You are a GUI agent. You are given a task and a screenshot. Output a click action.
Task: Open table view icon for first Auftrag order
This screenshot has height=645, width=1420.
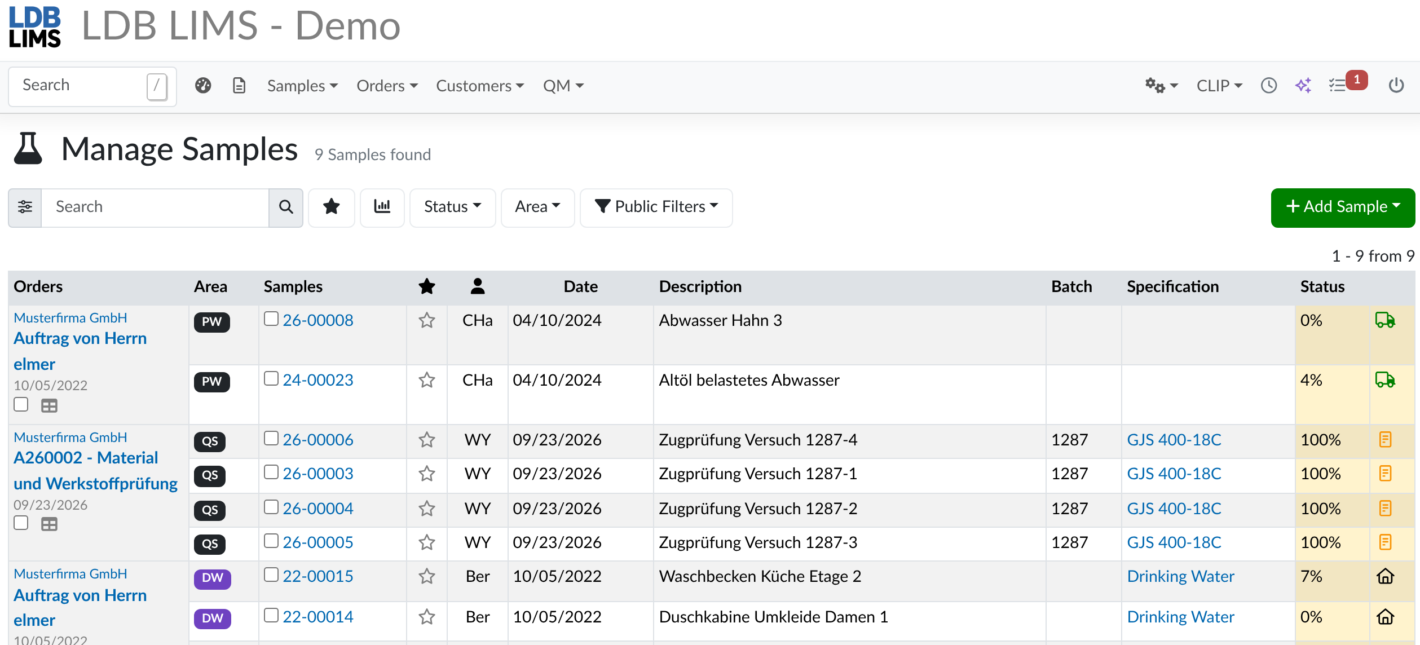(49, 406)
